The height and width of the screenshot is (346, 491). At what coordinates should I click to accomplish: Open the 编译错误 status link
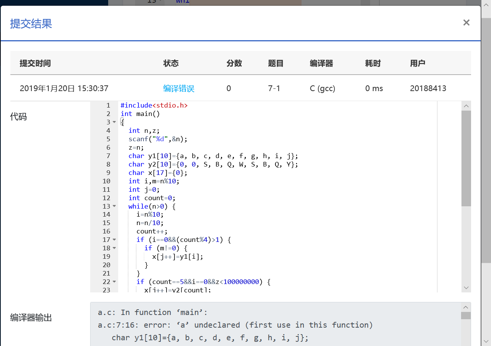click(x=179, y=88)
